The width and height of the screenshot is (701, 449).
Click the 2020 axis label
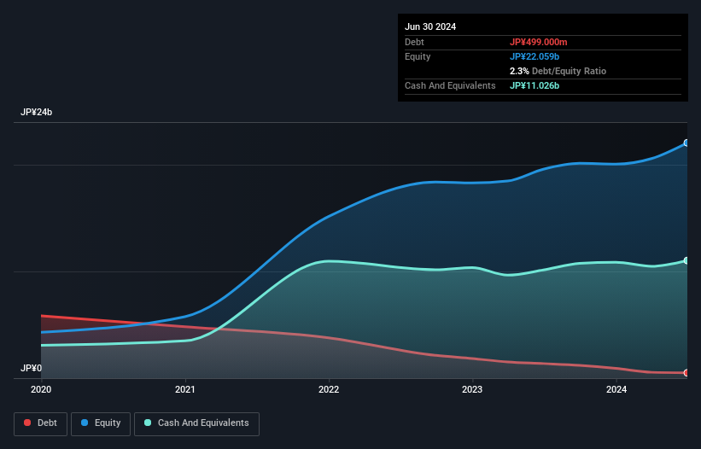click(41, 389)
